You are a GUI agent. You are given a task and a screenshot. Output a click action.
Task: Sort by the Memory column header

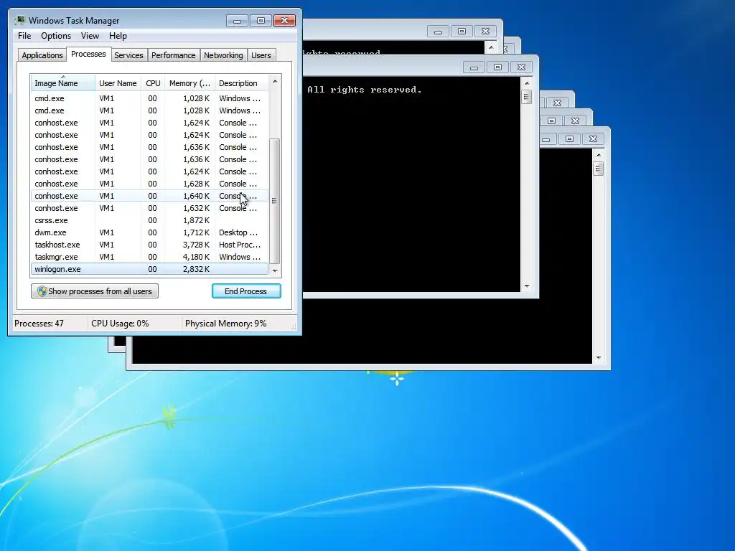(x=189, y=83)
